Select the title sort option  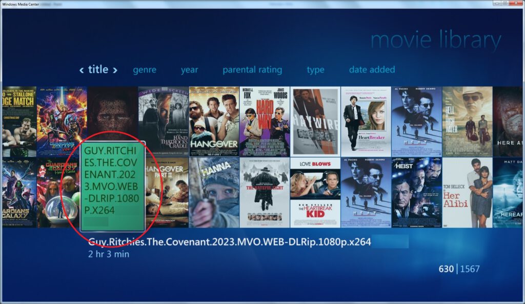coord(98,69)
